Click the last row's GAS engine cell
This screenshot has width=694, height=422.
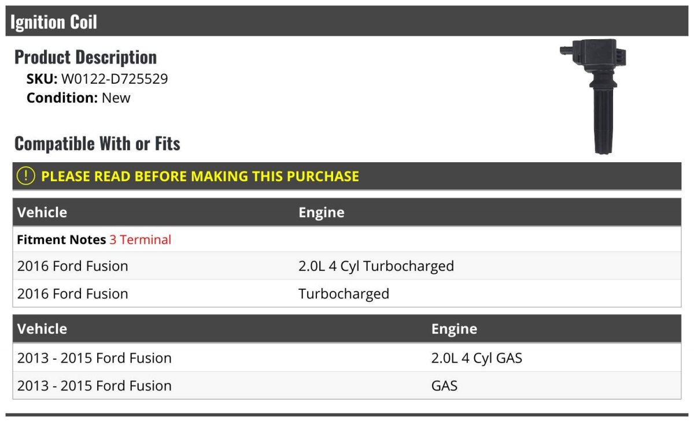click(444, 386)
